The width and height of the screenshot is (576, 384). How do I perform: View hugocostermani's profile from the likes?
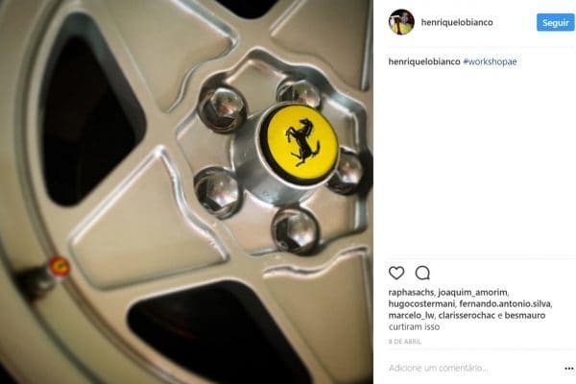pos(421,304)
